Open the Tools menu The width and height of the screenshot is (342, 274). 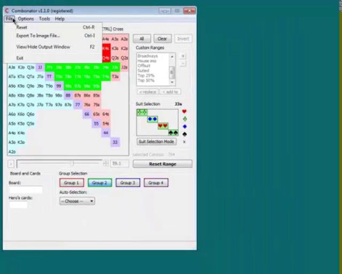click(44, 19)
